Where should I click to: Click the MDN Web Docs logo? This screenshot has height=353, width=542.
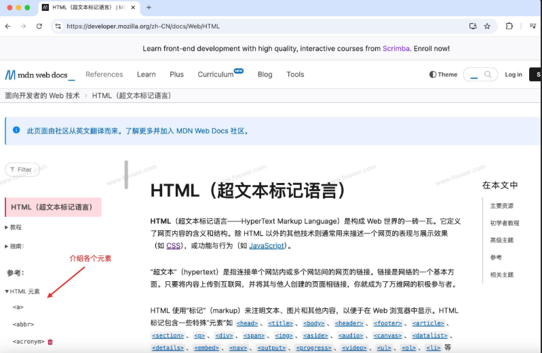(x=39, y=75)
